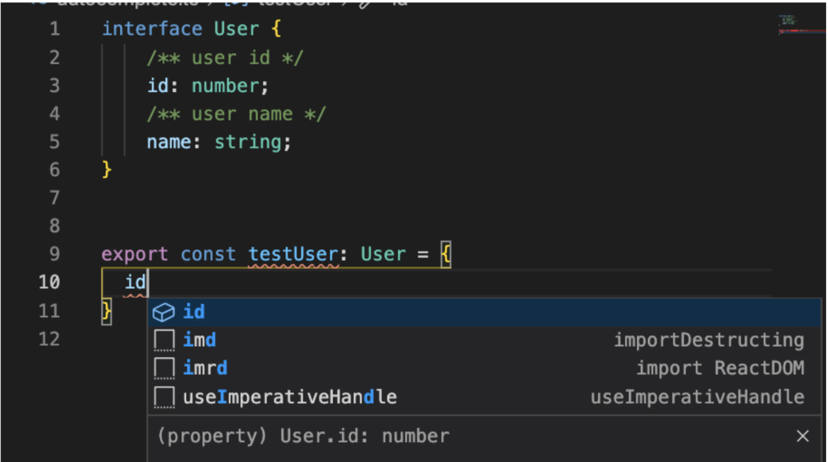Choose the 'imd' importDestructing snippet suggestion
Viewport: 828px width, 462px height.
484,340
